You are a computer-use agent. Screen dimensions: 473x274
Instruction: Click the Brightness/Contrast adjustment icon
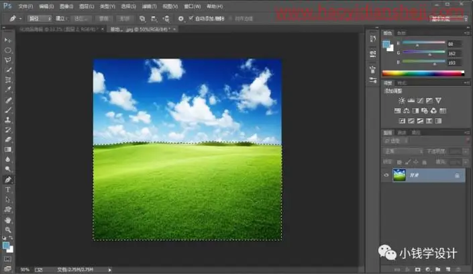pyautogui.click(x=401, y=100)
